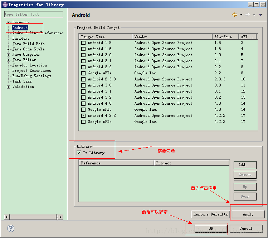Click the Apply button

tap(248, 214)
